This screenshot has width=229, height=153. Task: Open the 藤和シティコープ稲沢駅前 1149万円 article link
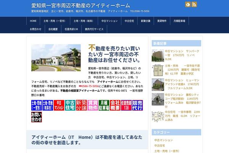[x=183, y=101]
